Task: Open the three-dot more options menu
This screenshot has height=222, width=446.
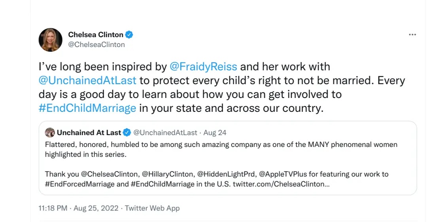Action: (x=412, y=35)
